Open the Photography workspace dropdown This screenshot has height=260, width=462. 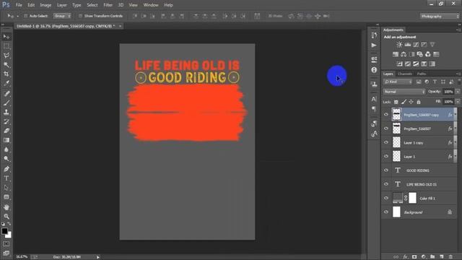[440, 16]
